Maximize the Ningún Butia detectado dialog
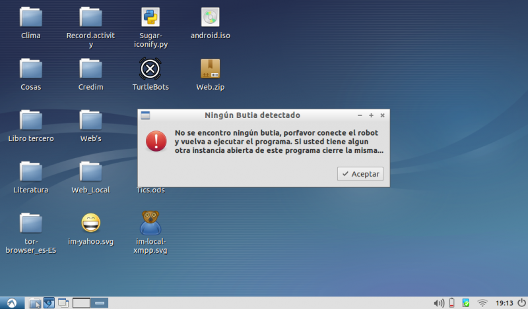Screen dimensions: 528x309 coord(371,115)
